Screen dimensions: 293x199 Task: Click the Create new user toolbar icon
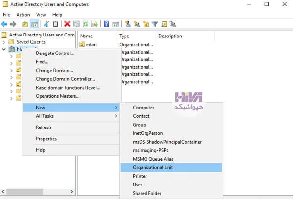click(x=128, y=24)
